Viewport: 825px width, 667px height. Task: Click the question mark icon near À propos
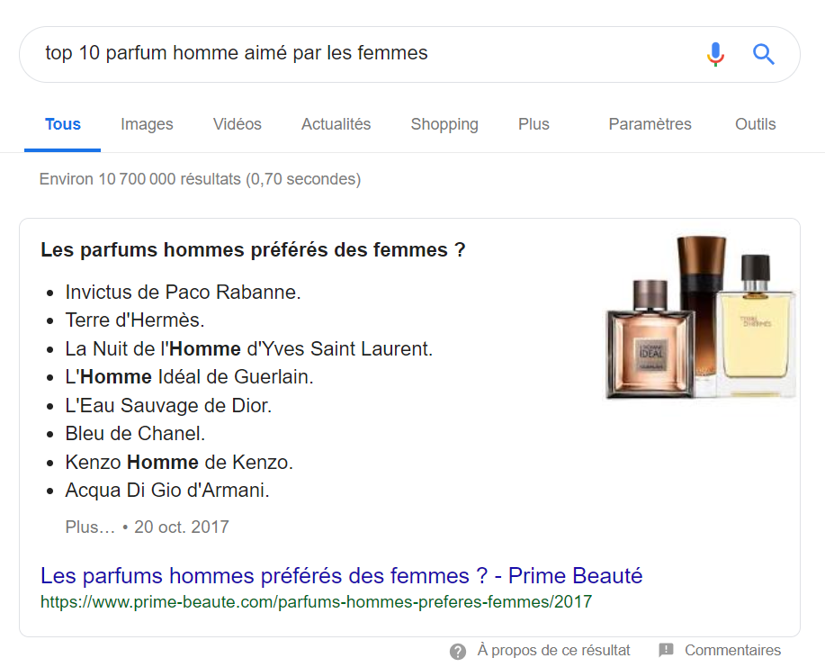(x=458, y=651)
